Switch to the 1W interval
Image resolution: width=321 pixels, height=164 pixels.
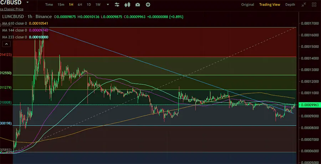click(98, 5)
